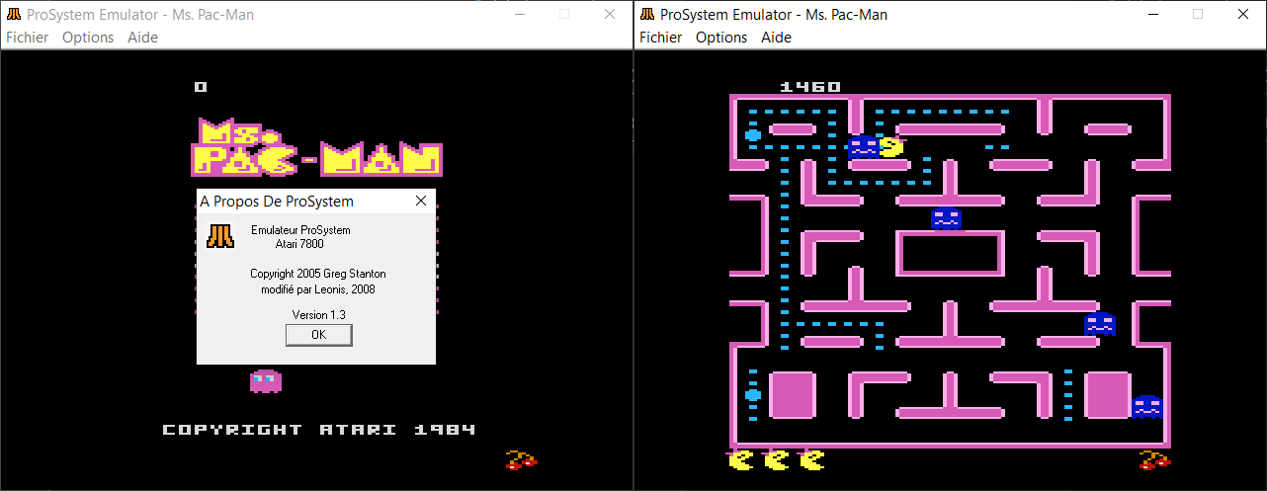The height and width of the screenshot is (491, 1267).
Task: Click the Atari icon in left window title bar
Action: pyautogui.click(x=14, y=14)
